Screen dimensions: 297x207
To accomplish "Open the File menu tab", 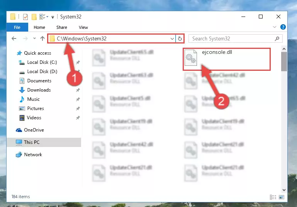I will point(17,27).
